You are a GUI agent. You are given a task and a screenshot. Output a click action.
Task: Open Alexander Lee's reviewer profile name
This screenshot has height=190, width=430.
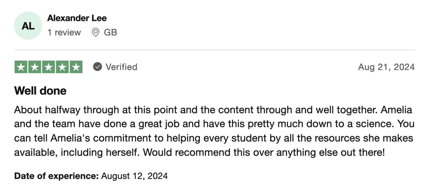point(77,18)
